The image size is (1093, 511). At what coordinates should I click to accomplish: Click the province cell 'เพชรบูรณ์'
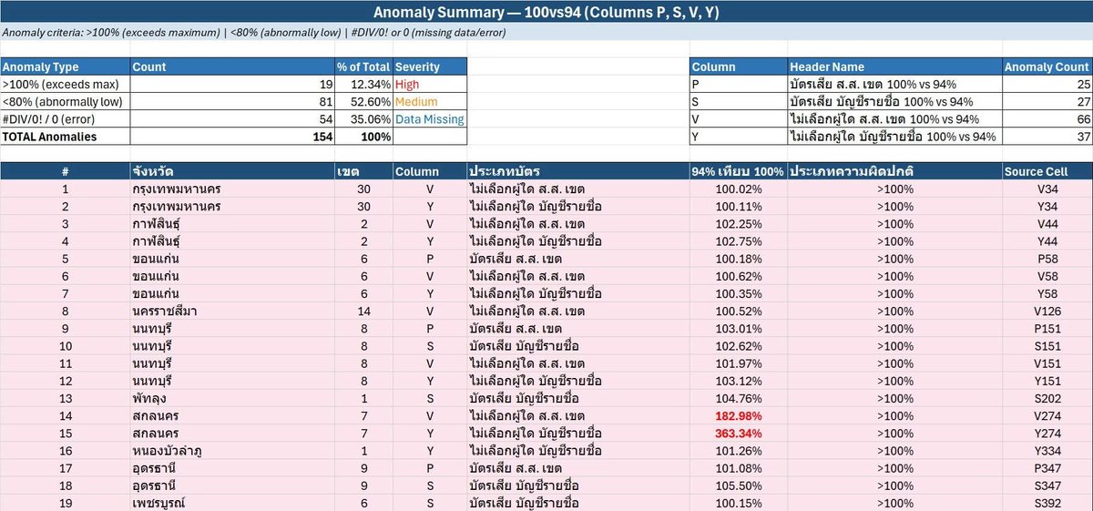pos(233,503)
